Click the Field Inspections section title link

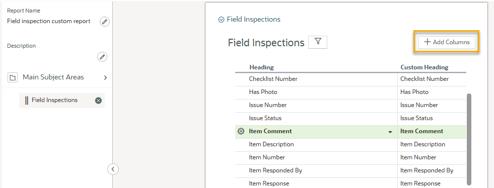click(253, 20)
